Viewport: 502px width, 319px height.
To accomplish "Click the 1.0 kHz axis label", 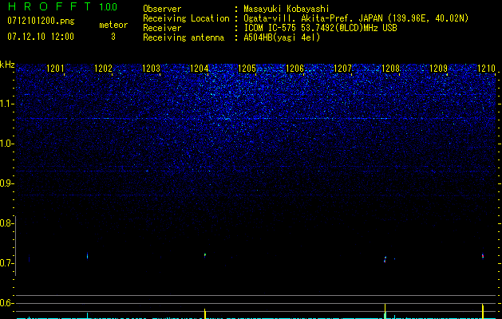I will [x=6, y=144].
